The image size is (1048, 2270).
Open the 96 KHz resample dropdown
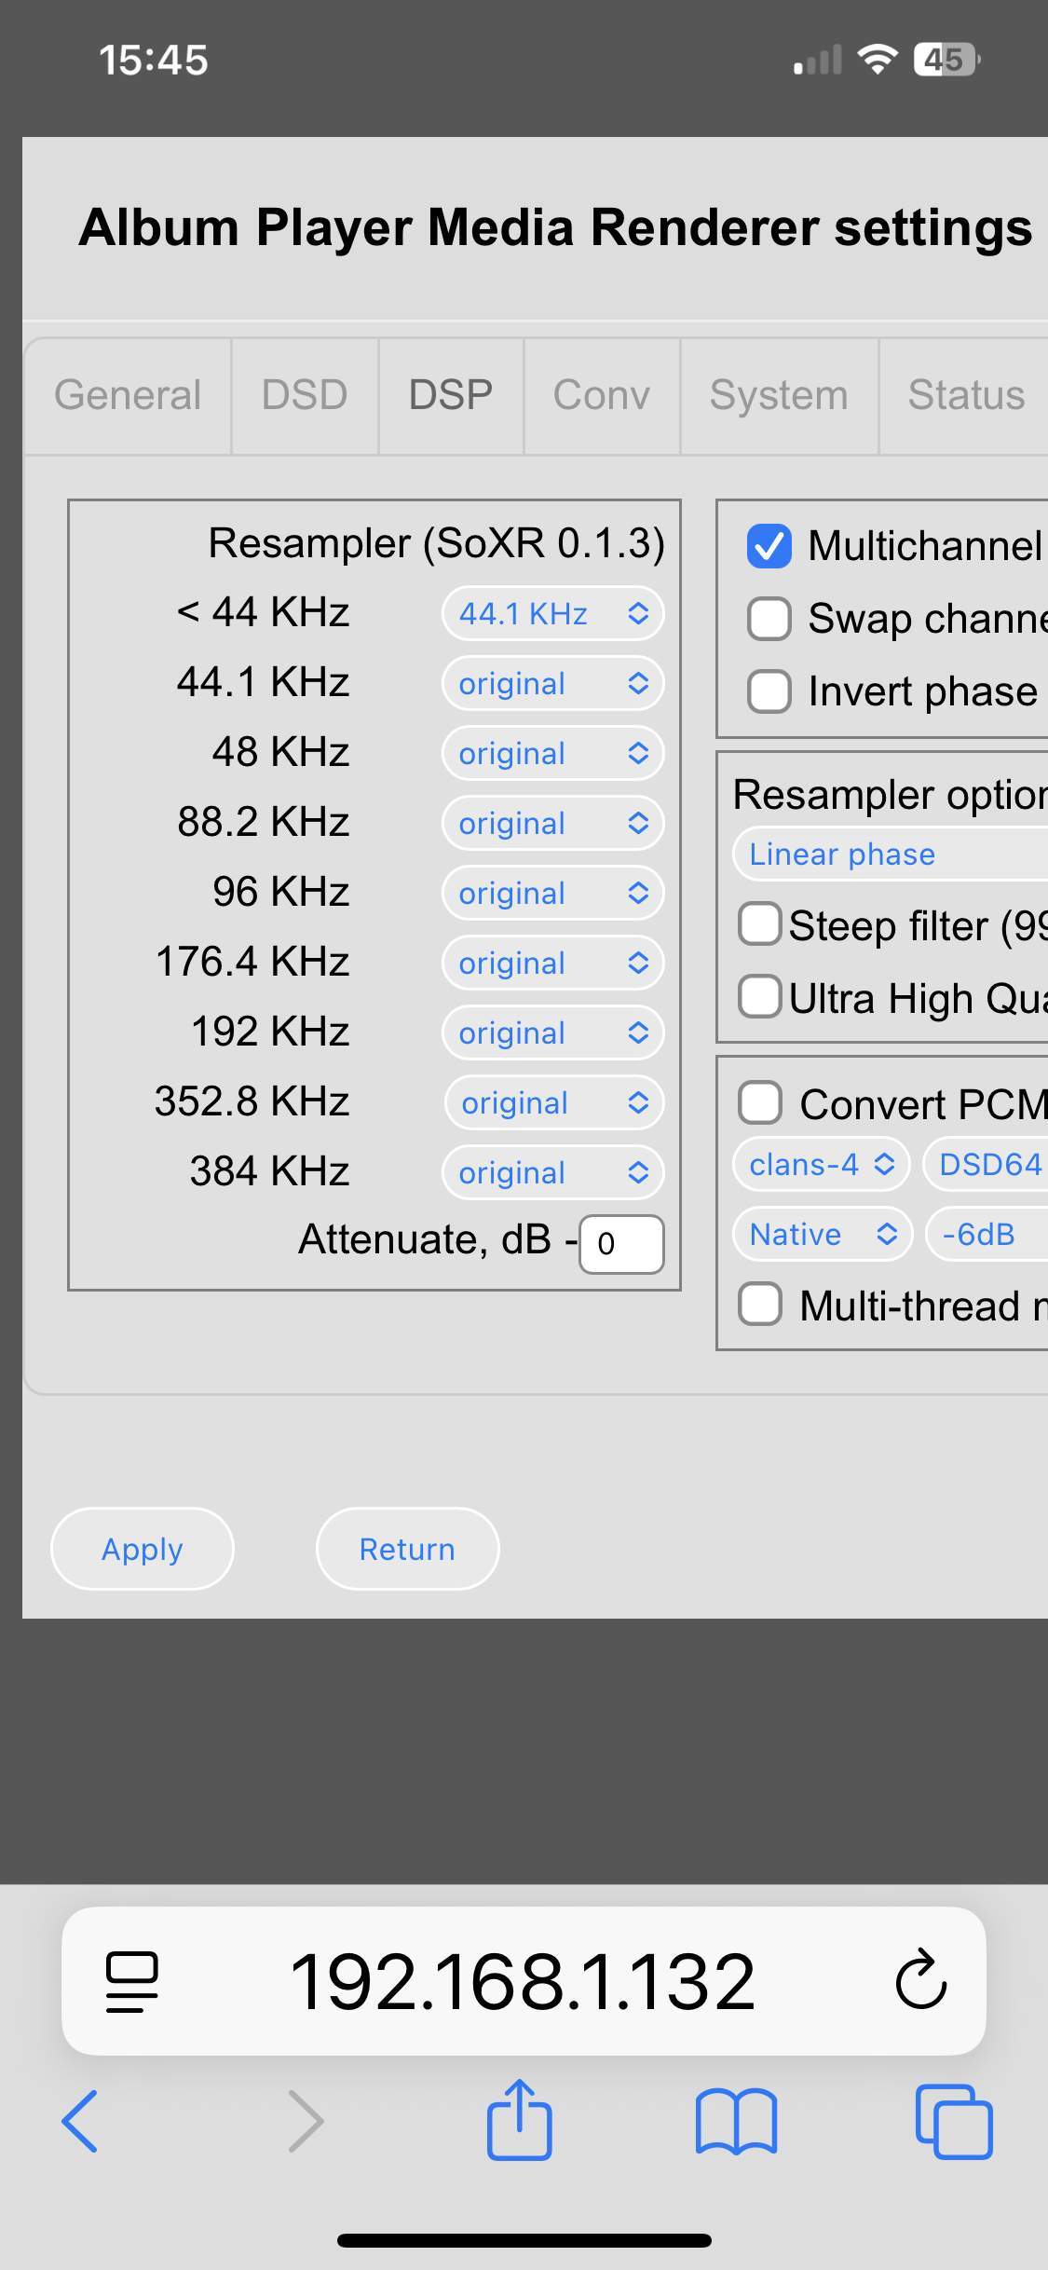coord(552,893)
